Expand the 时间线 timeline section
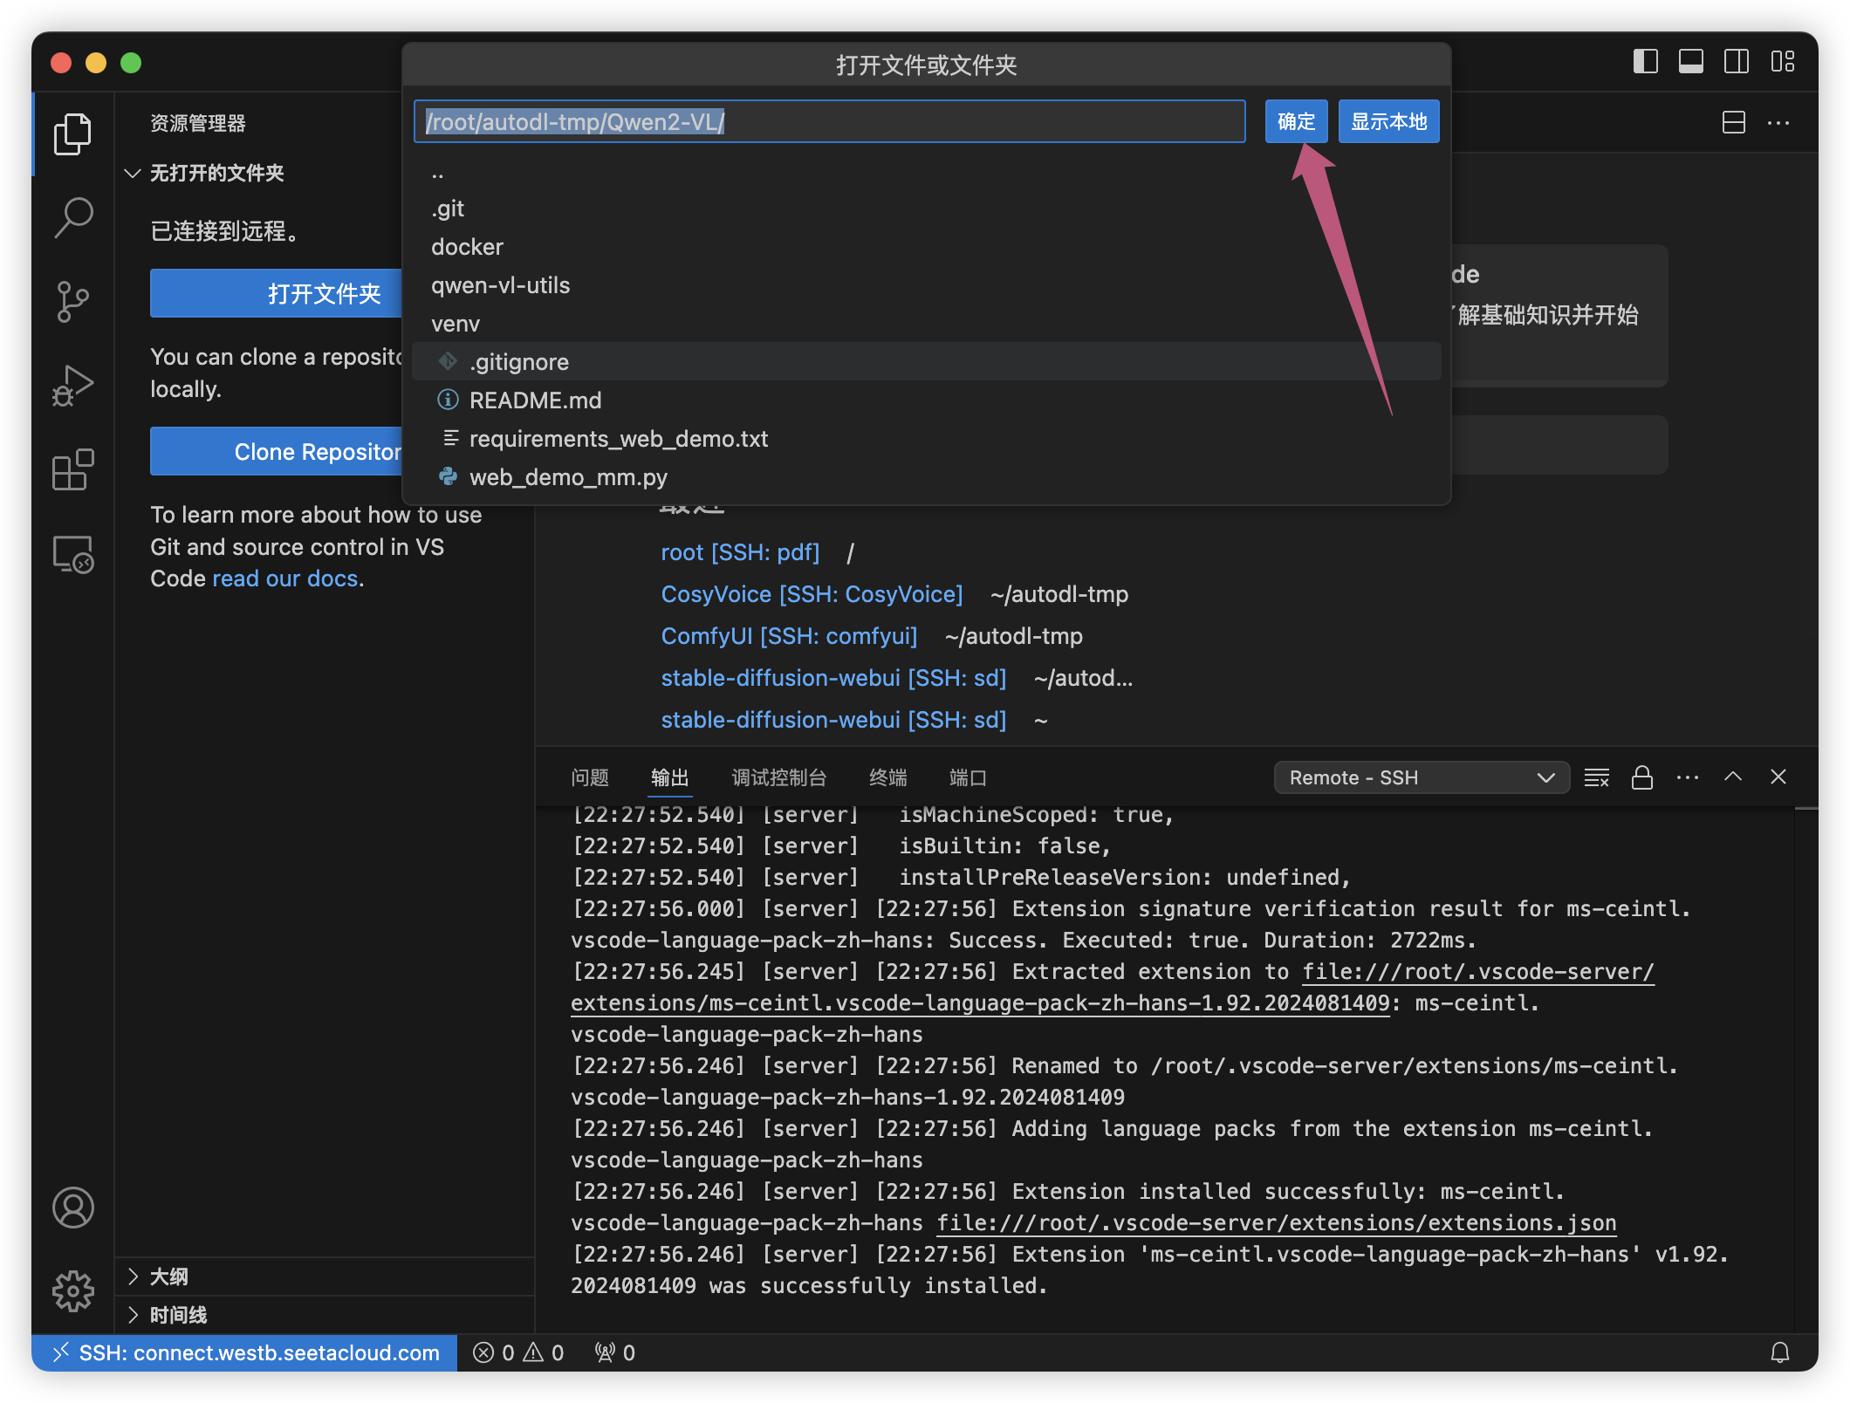The width and height of the screenshot is (1850, 1403). 178,1315
